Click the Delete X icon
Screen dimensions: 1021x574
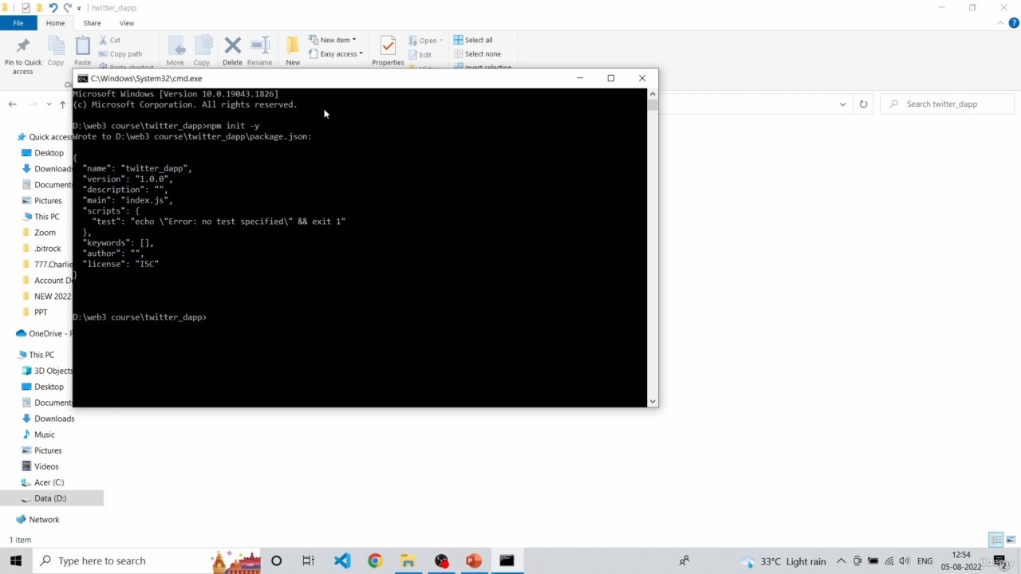click(x=232, y=45)
